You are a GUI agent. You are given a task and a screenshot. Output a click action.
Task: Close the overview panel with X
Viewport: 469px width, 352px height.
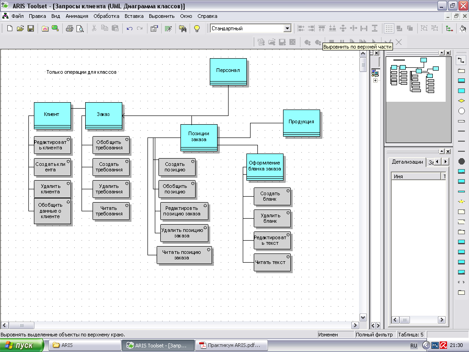pos(448,53)
